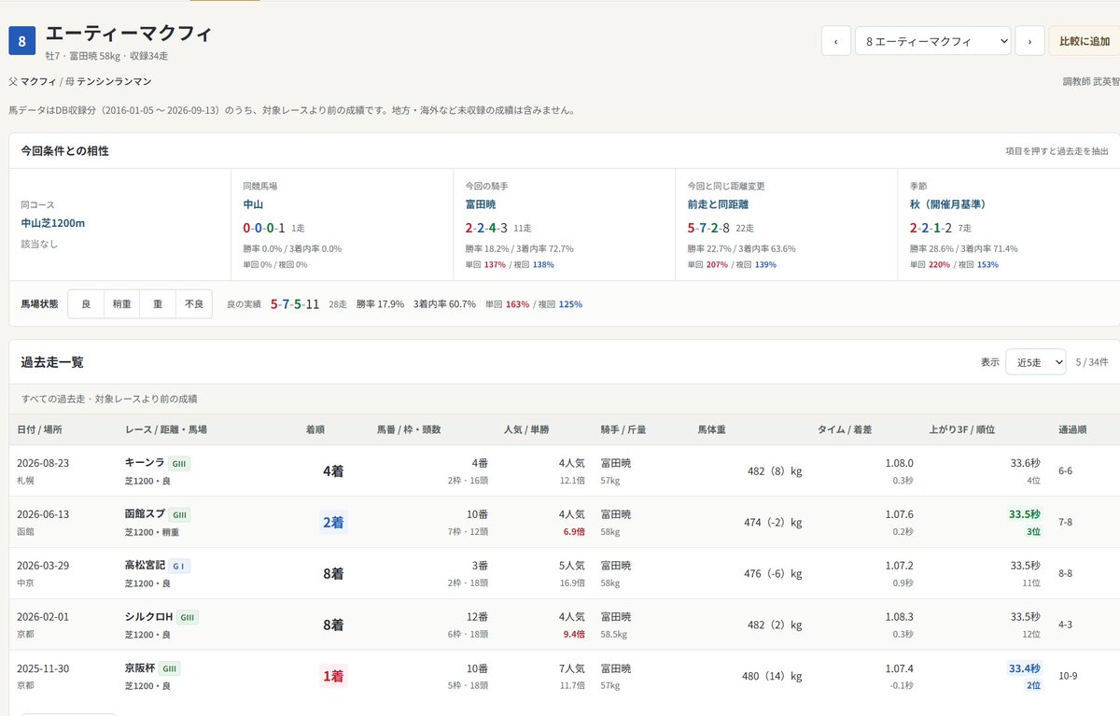Select 富田暁 under 今回の騎手
The height and width of the screenshot is (716, 1120).
click(481, 204)
